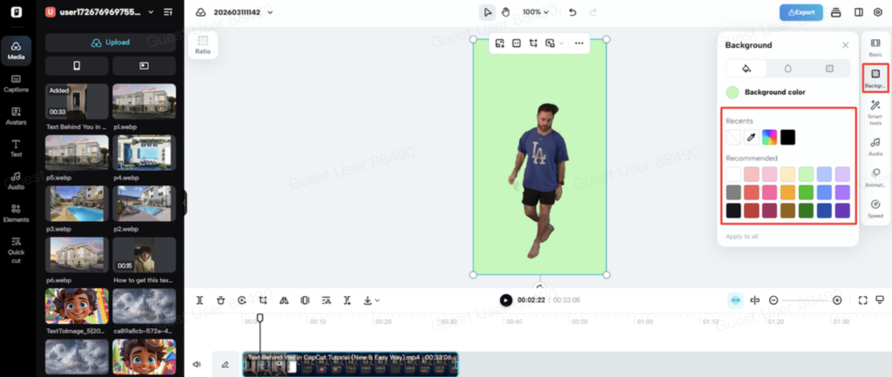Expand the 100% zoom level dropdown
This screenshot has width=892, height=377.
click(x=536, y=12)
